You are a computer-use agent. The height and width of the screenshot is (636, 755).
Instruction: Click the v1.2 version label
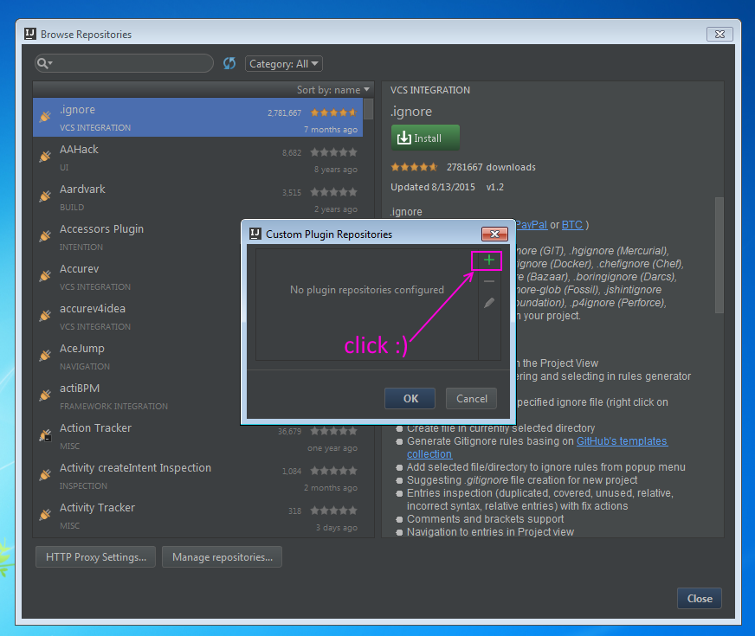[495, 187]
